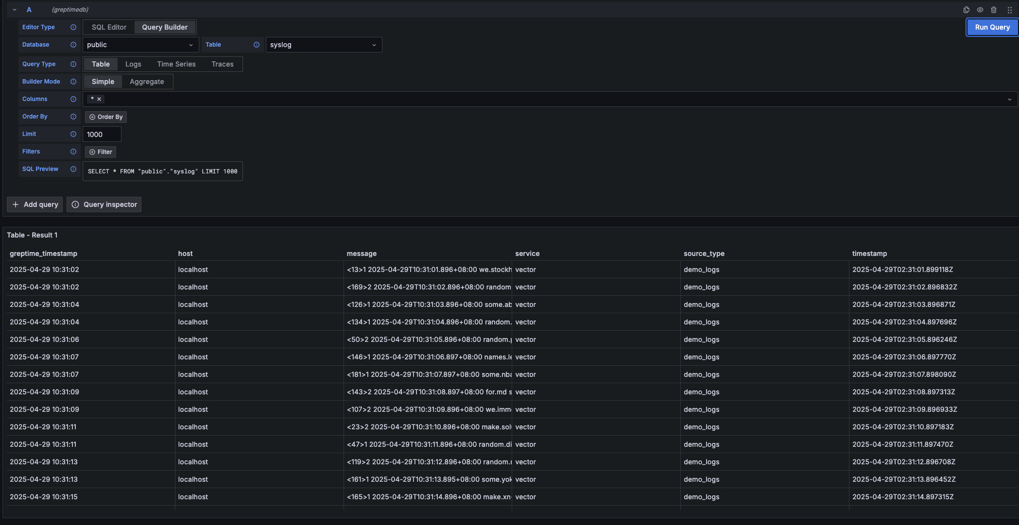The width and height of the screenshot is (1019, 525).
Task: Click the Run Query button
Action: click(x=992, y=27)
